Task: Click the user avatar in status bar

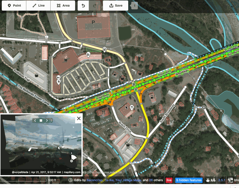Action: pos(230,180)
